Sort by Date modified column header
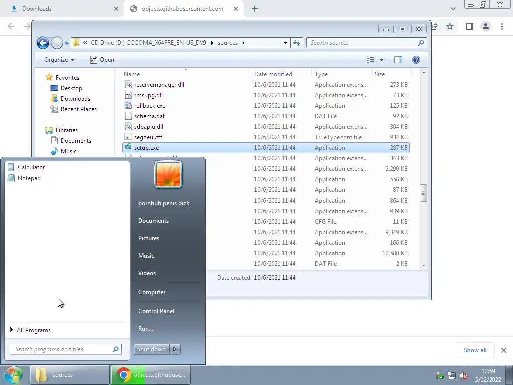Viewport: 513px width, 385px height. tap(273, 74)
